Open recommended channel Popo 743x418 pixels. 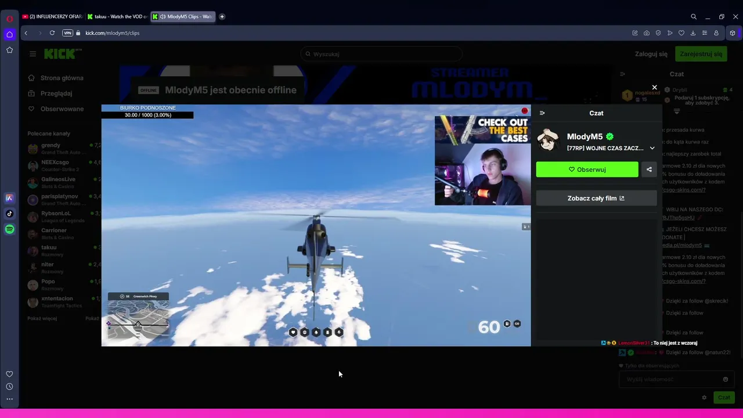click(x=63, y=284)
